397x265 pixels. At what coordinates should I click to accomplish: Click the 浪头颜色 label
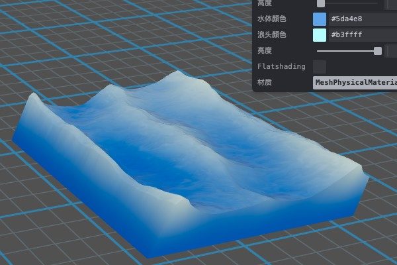(273, 35)
